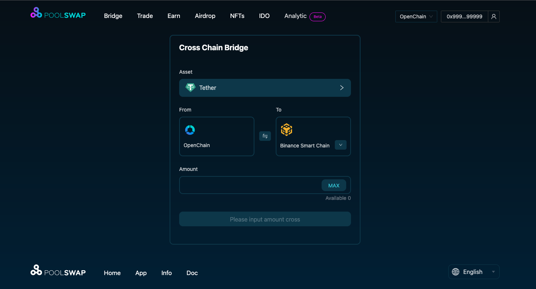The image size is (536, 289).
Task: Click the globe language icon
Action: pos(456,272)
